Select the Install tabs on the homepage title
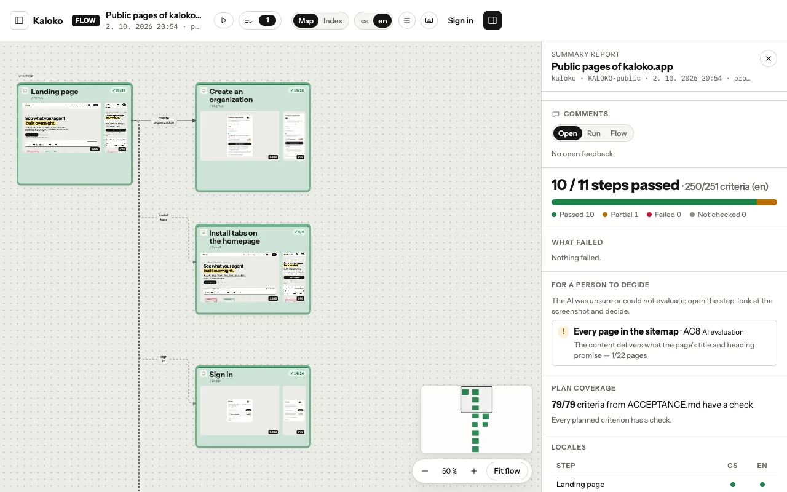Viewport: 787px width, 492px height. (234, 237)
